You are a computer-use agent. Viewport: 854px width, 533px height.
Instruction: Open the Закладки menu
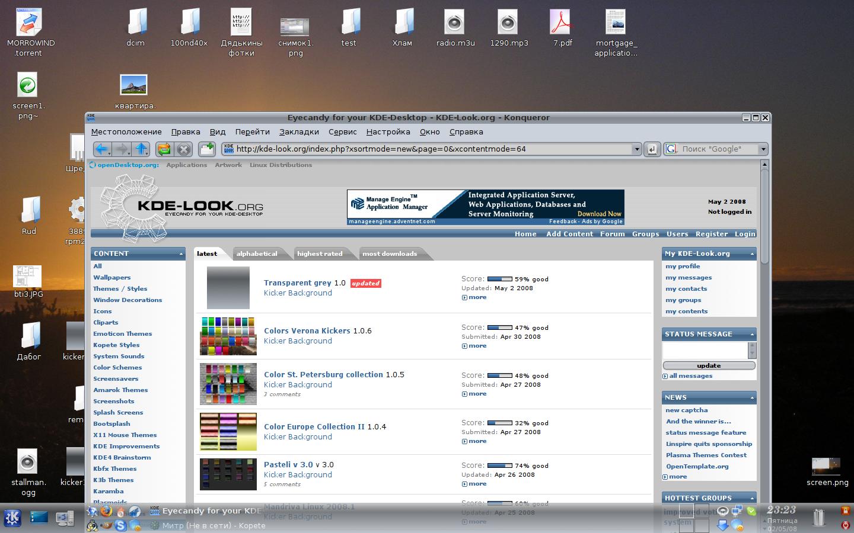point(299,132)
